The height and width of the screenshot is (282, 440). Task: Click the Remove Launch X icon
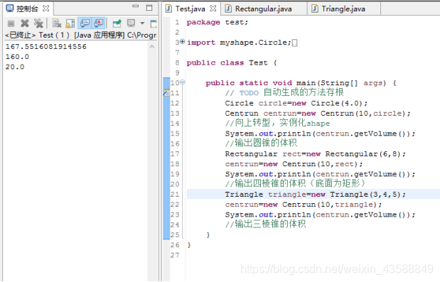point(25,23)
